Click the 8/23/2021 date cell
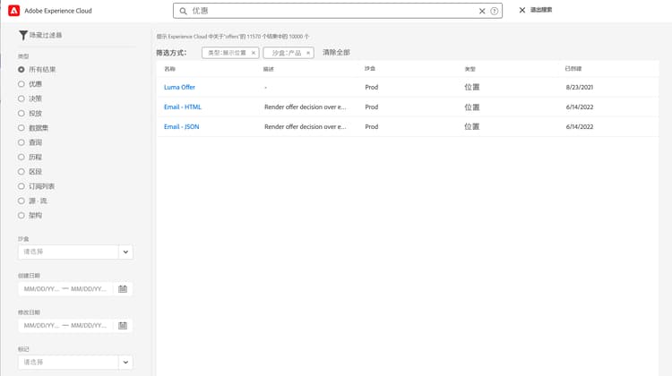This screenshot has width=672, height=376. click(580, 87)
